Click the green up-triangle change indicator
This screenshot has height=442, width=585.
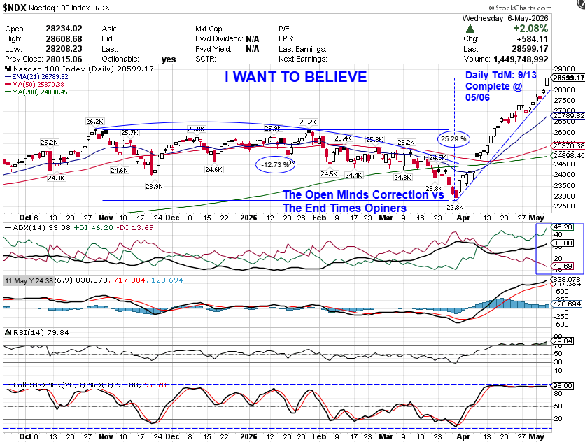coord(470,29)
